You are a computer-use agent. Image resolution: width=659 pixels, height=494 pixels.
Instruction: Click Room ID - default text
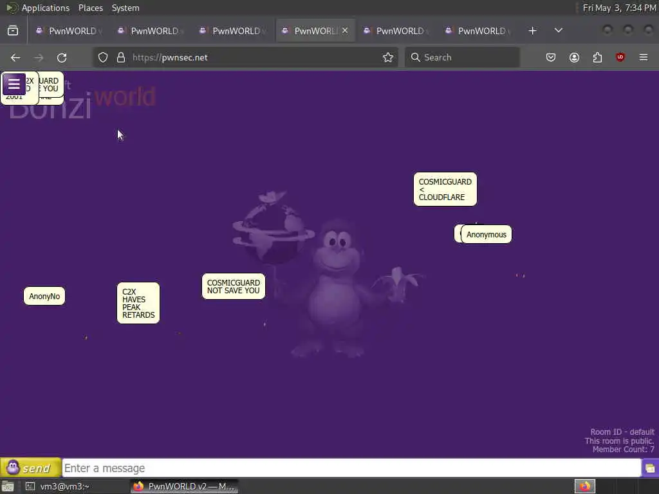click(622, 432)
